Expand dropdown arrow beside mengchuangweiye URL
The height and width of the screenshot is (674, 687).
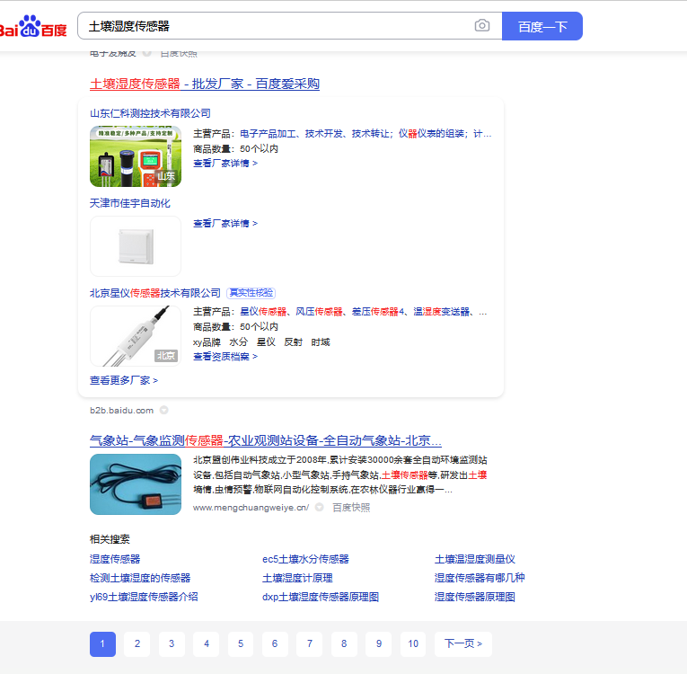point(320,507)
